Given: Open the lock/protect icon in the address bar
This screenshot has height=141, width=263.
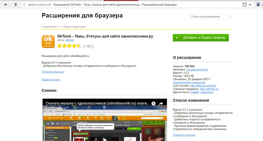Looking at the screenshot, I should (x=245, y=5).
